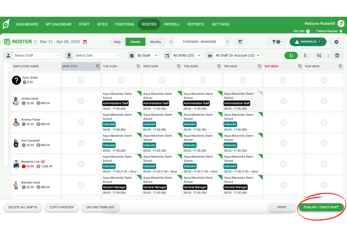Click the Upload Template button

tap(100, 207)
